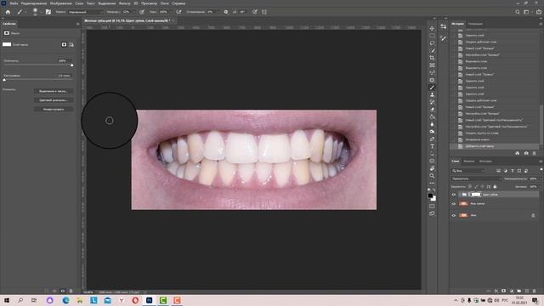The image size is (544, 306).
Task: Select the Zoom tool
Action: point(432,176)
